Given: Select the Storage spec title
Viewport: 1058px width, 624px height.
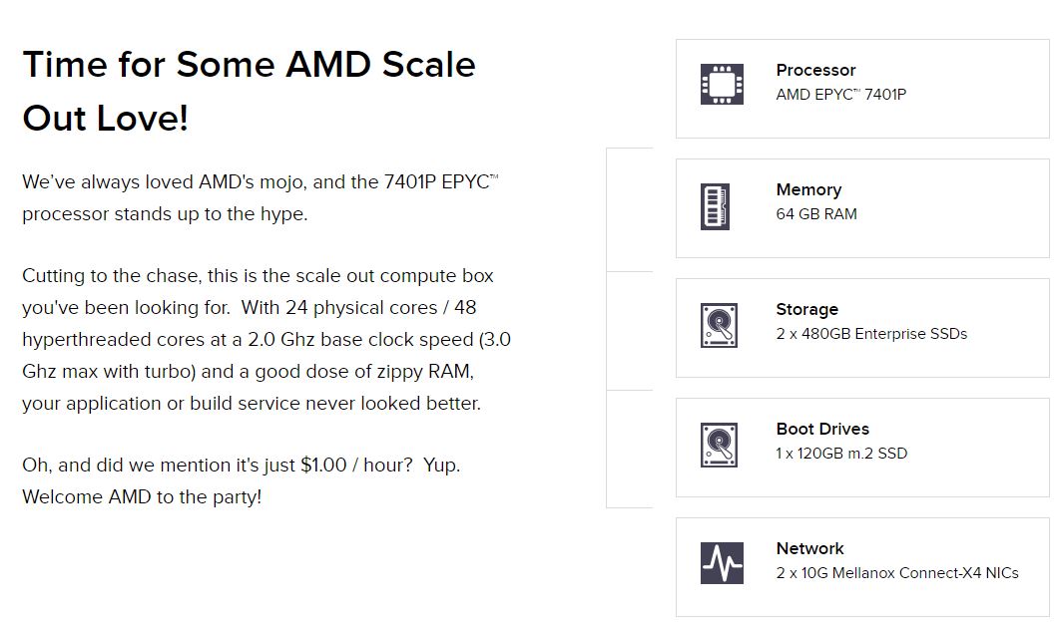Looking at the screenshot, I should pos(806,309).
